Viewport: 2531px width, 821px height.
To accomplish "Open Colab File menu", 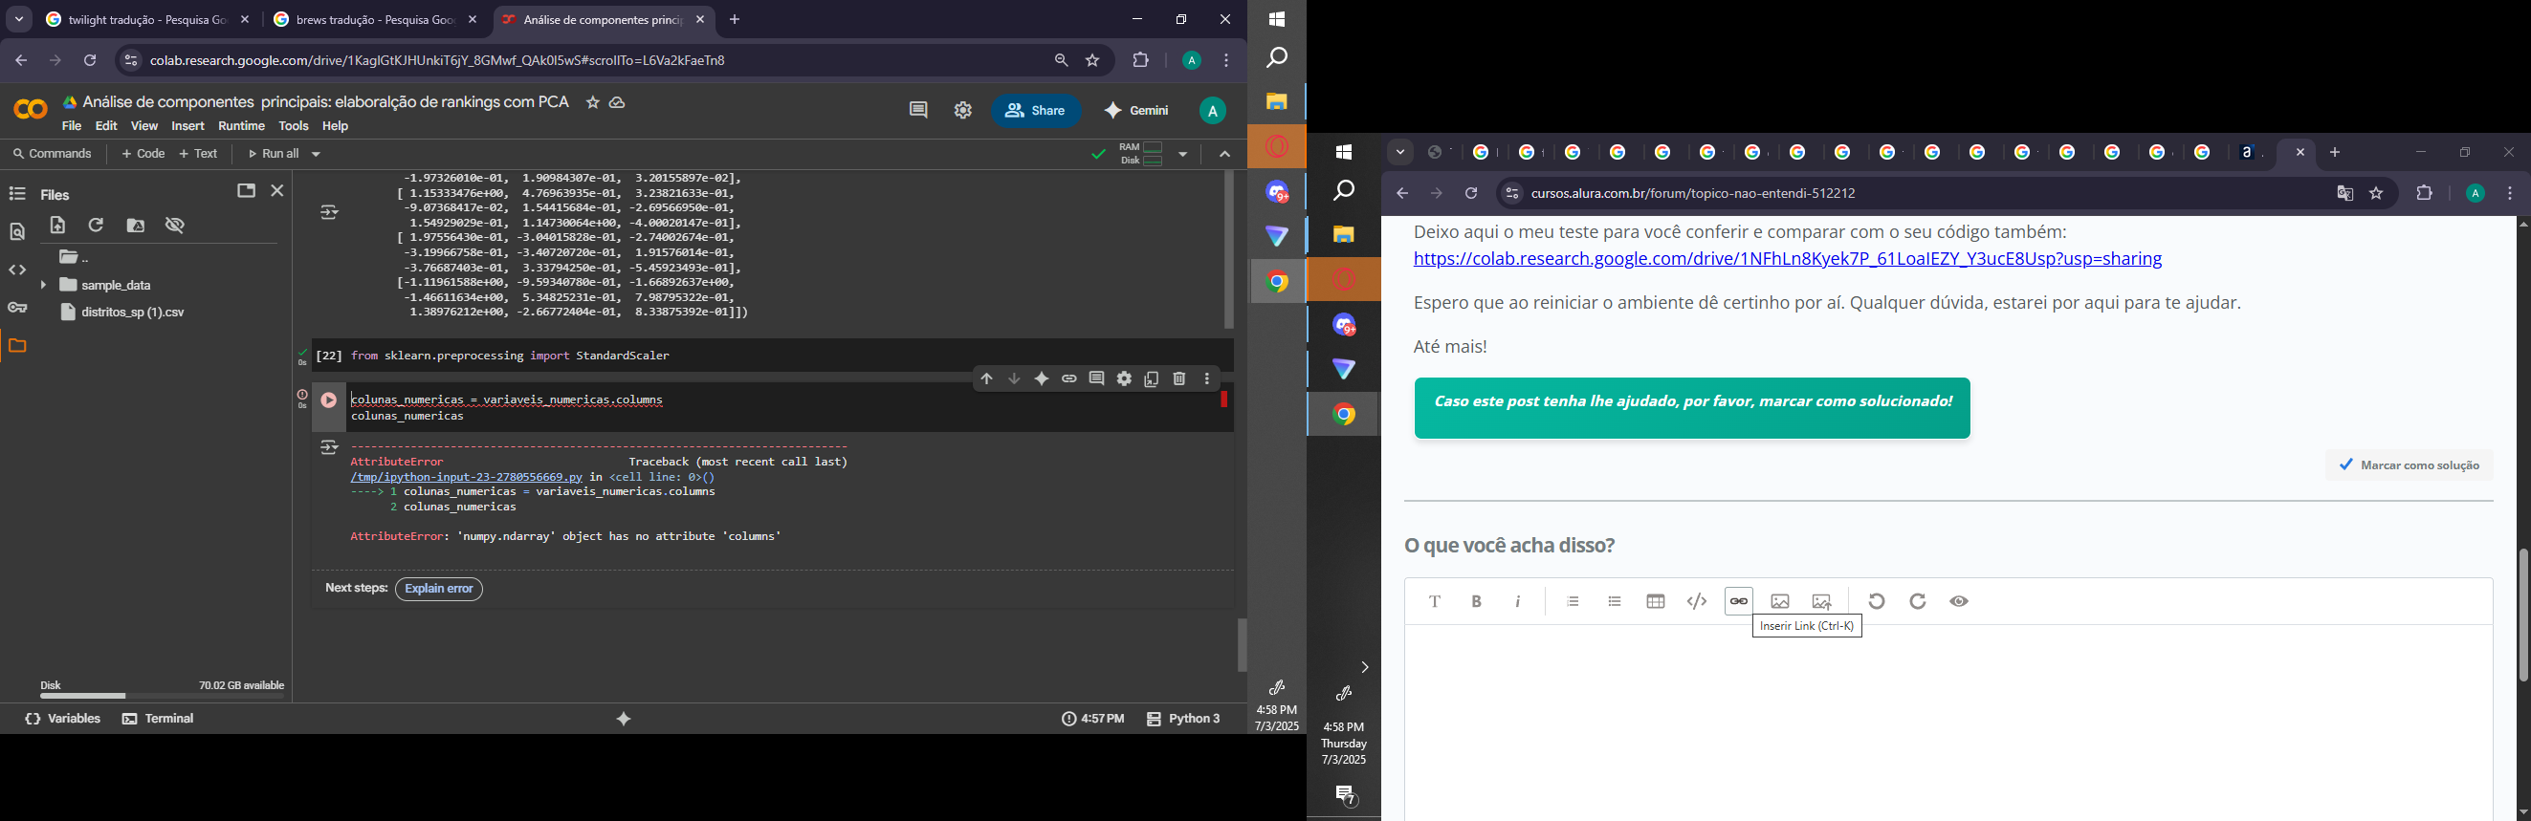I will (72, 127).
